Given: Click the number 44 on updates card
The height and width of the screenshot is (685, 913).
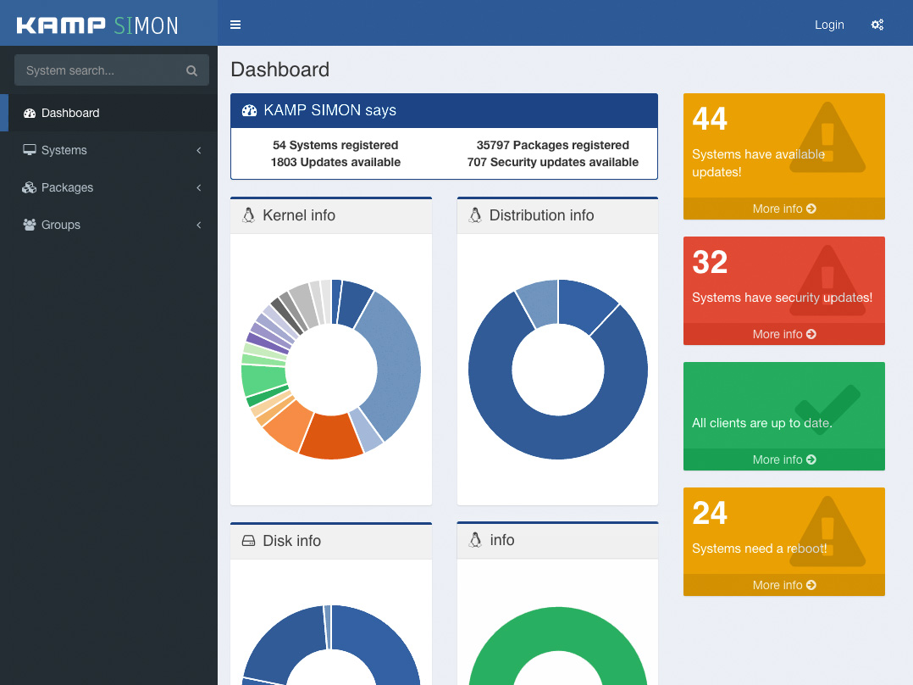Looking at the screenshot, I should [710, 119].
